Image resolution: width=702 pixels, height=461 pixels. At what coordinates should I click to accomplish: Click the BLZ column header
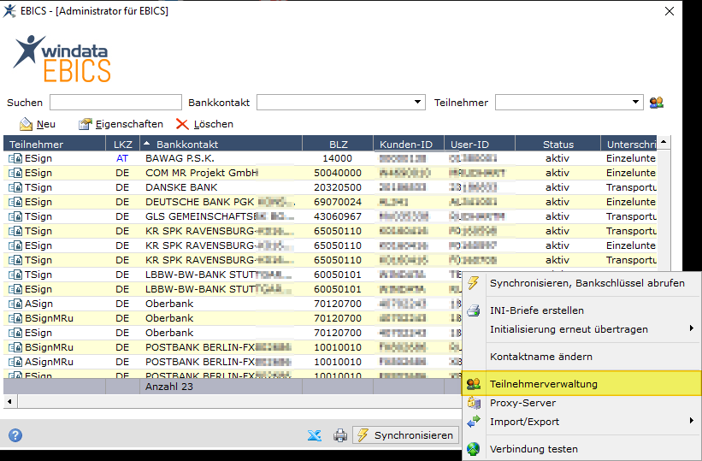[338, 145]
